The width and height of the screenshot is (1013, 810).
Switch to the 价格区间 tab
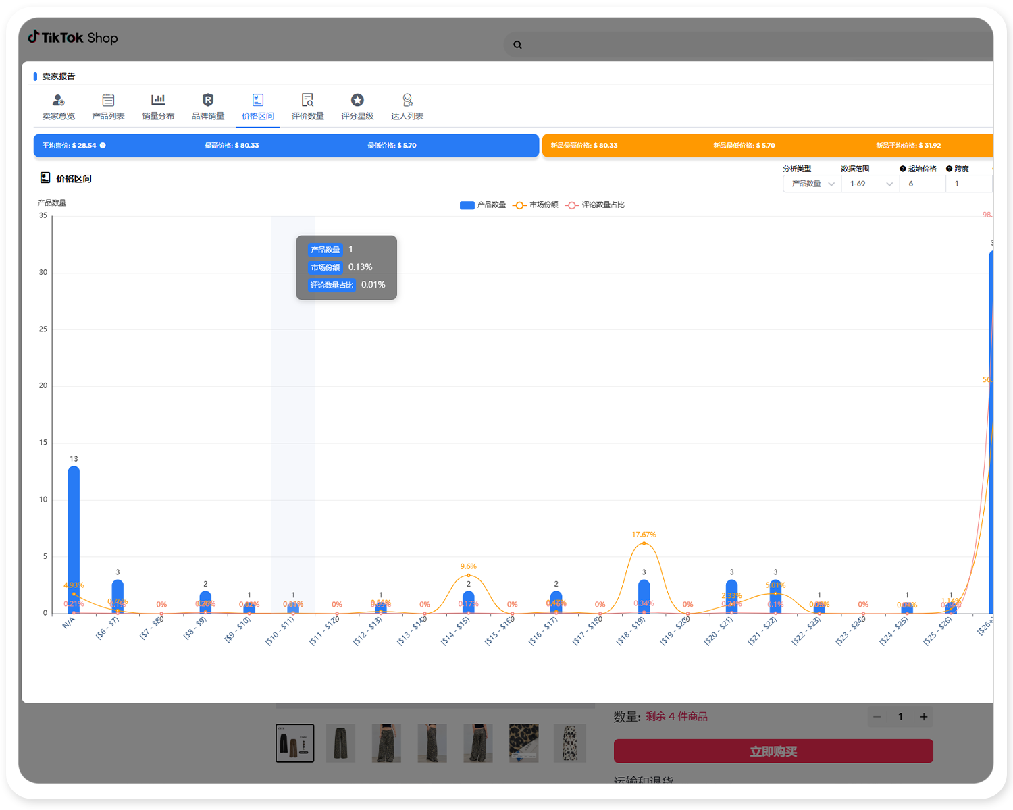[258, 107]
